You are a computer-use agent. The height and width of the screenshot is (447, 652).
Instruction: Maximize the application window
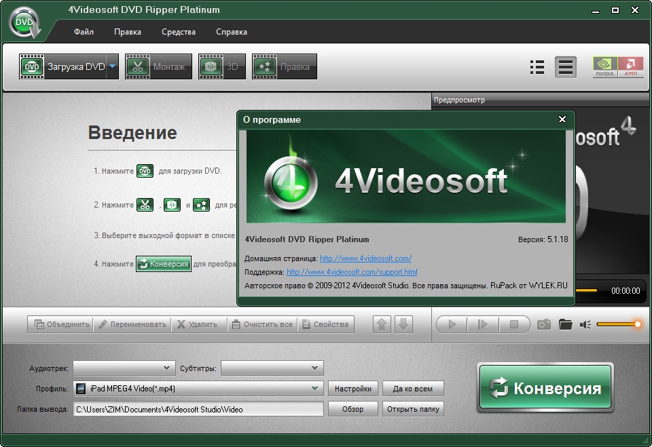pyautogui.click(x=615, y=10)
